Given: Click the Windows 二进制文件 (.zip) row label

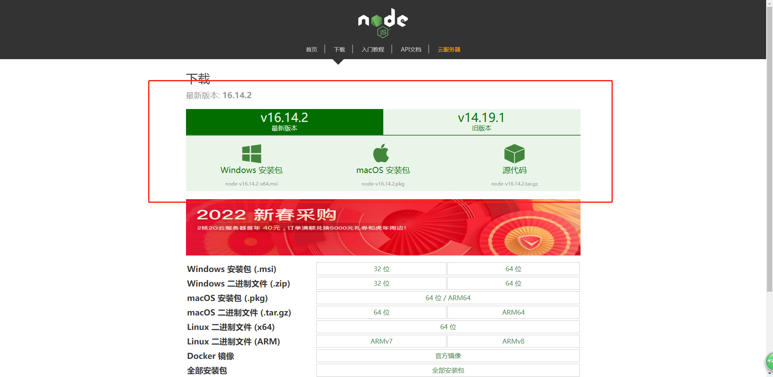Looking at the screenshot, I should pyautogui.click(x=238, y=284).
